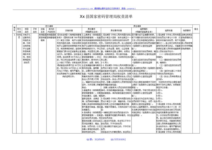Select the '责任清单' group header cell
This screenshot has width=212, height=150.
click(x=137, y=26)
